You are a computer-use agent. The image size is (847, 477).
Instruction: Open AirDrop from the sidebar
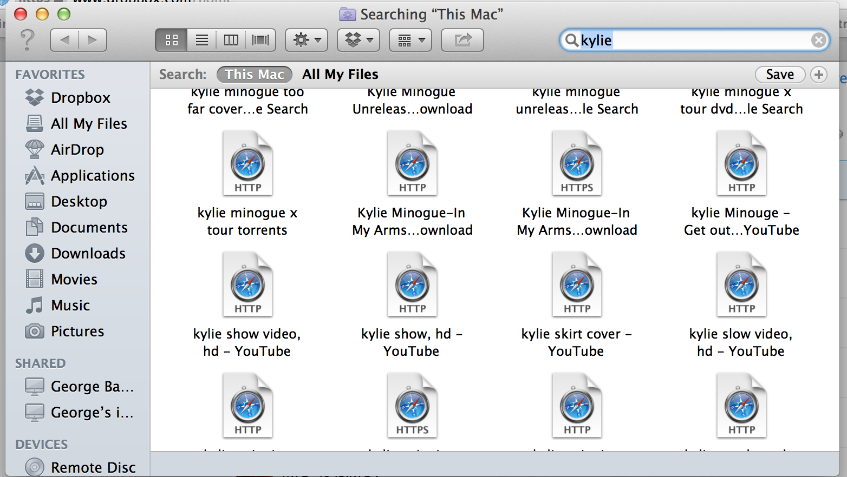[x=64, y=150]
